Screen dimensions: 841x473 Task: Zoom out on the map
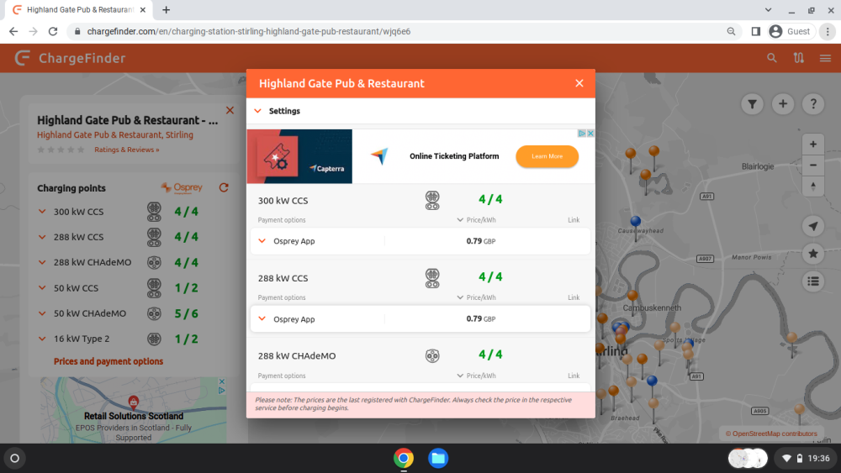[x=813, y=165]
